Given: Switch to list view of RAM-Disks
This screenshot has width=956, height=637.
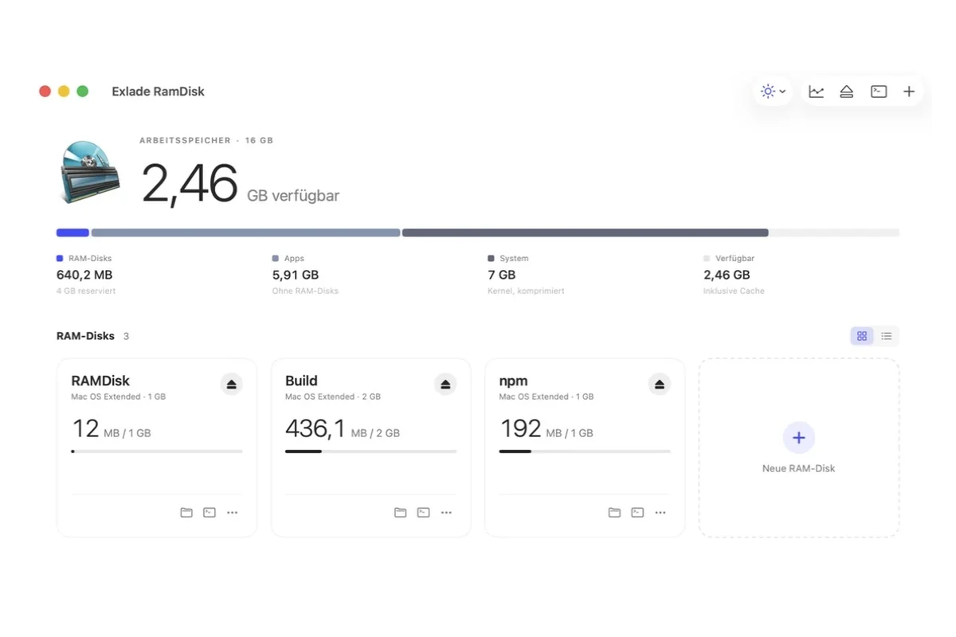Looking at the screenshot, I should (x=887, y=336).
